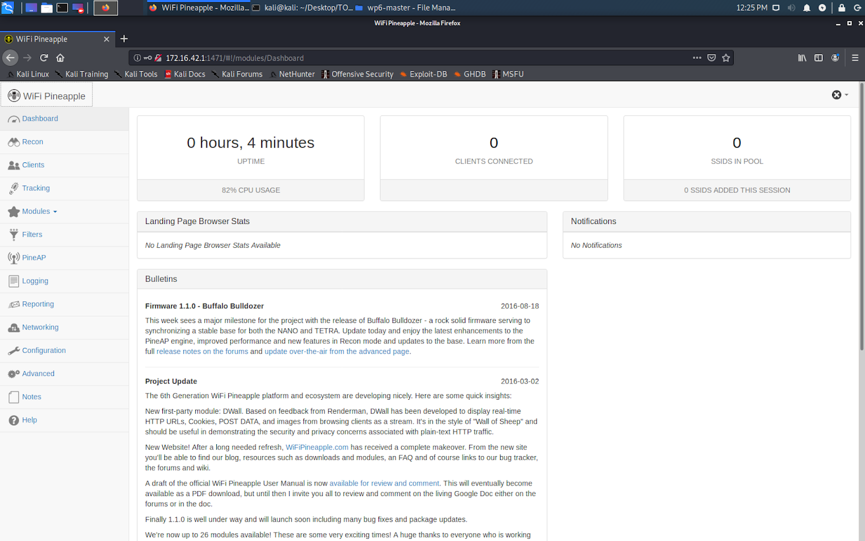Viewport: 865px width, 541px height.
Task: Open the Kali Training bookmark
Action: pos(82,74)
